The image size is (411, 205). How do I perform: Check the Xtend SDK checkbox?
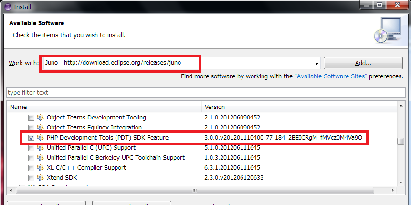[x=31, y=178]
